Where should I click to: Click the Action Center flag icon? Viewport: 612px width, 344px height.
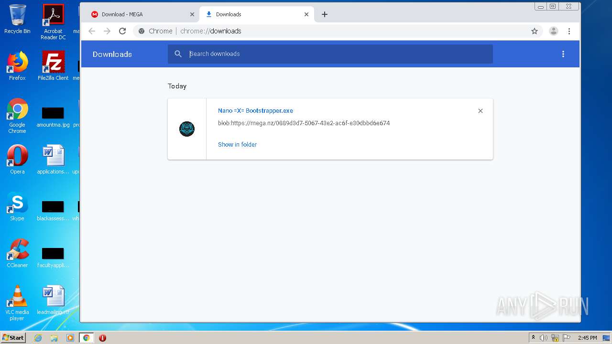pos(566,338)
